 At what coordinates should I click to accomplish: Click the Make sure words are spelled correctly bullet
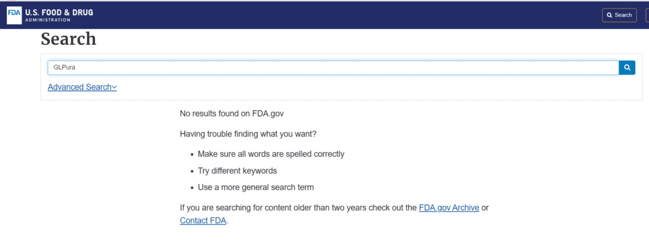tap(271, 154)
